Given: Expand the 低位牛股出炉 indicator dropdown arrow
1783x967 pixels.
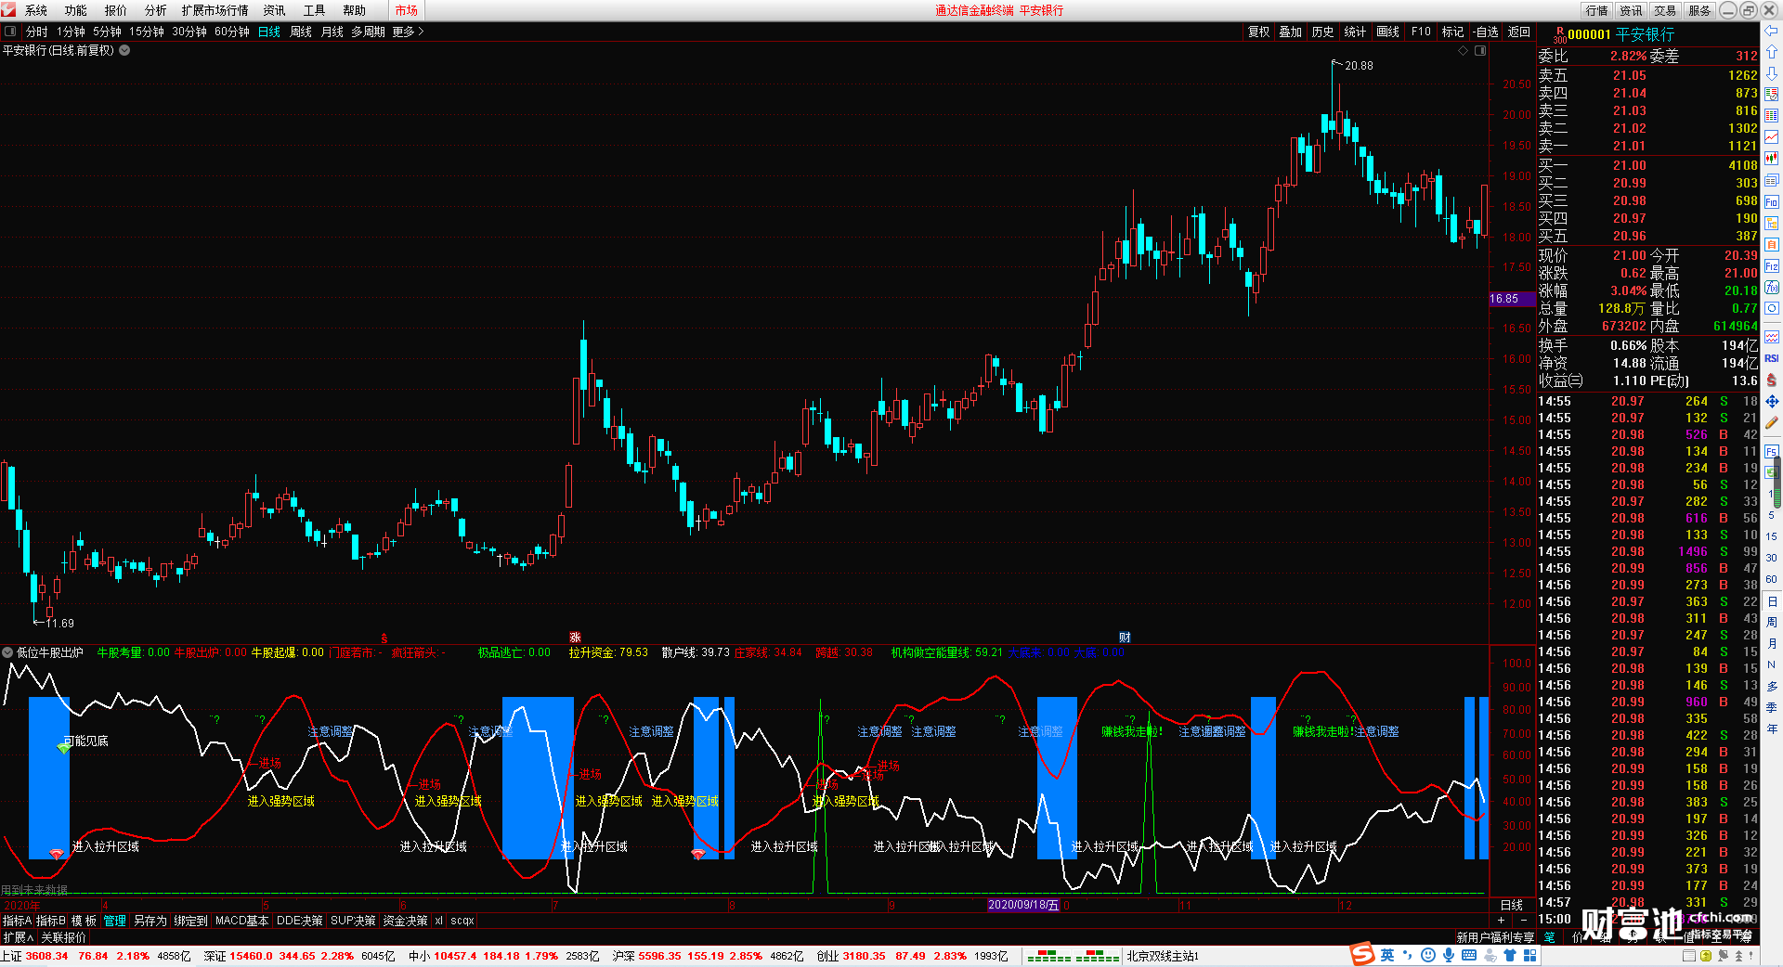Looking at the screenshot, I should pyautogui.click(x=7, y=652).
